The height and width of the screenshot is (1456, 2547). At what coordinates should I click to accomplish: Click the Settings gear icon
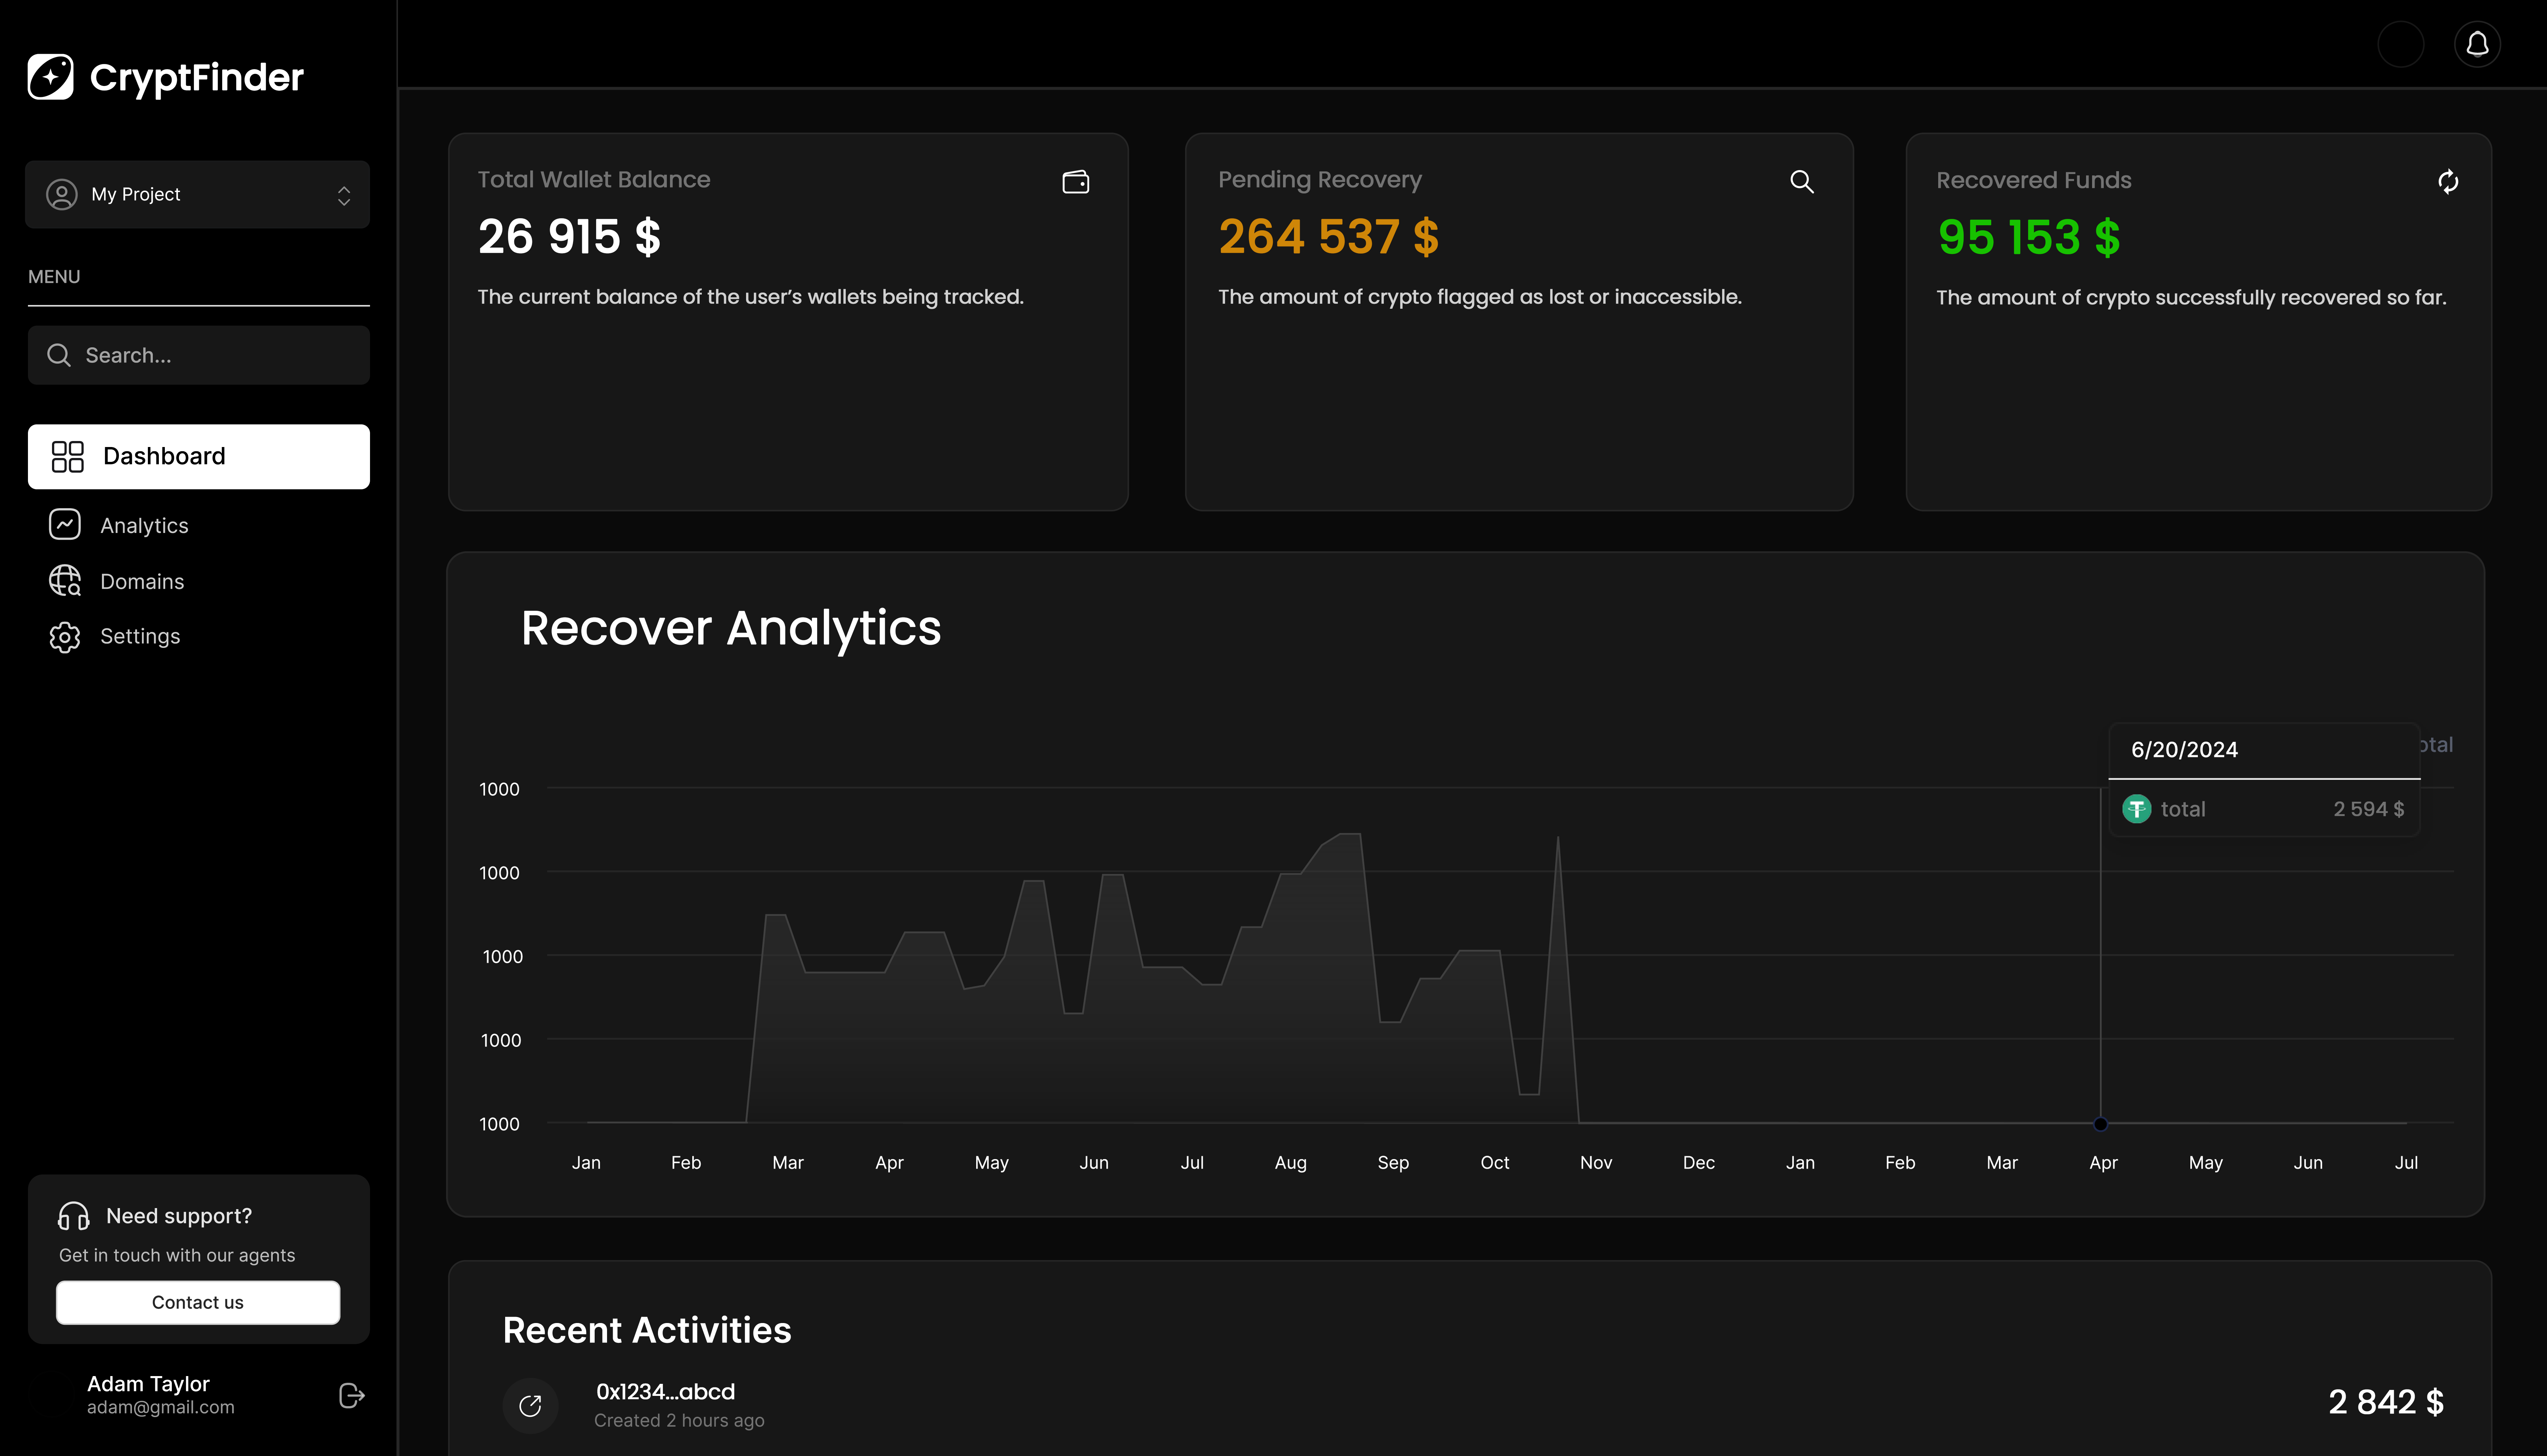tap(65, 637)
